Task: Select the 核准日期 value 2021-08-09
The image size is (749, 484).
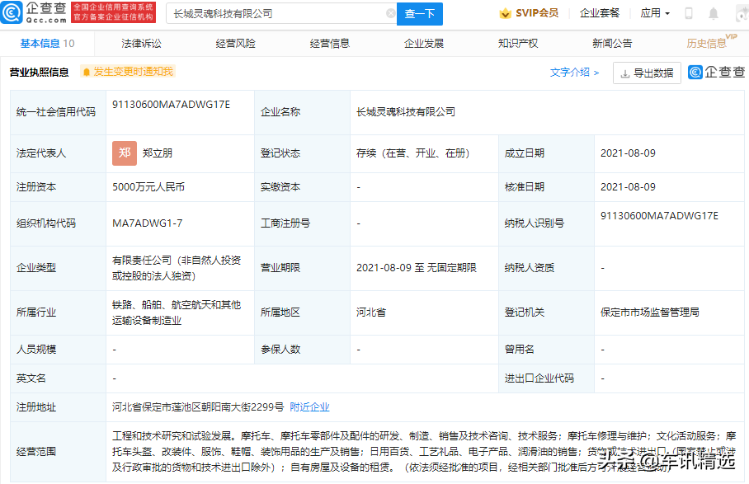Action: [628, 187]
